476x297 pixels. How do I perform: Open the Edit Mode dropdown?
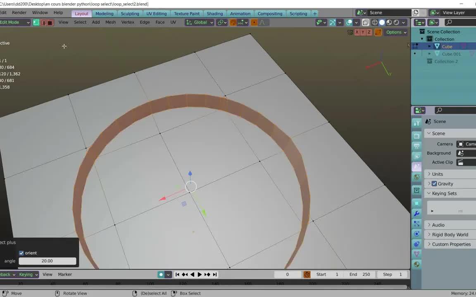coord(15,22)
